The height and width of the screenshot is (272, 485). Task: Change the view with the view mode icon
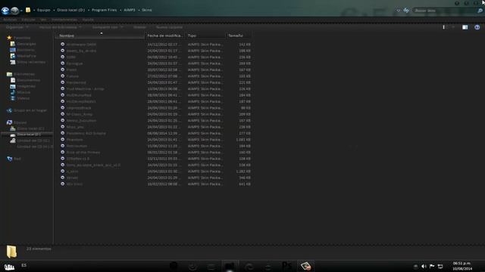444,27
